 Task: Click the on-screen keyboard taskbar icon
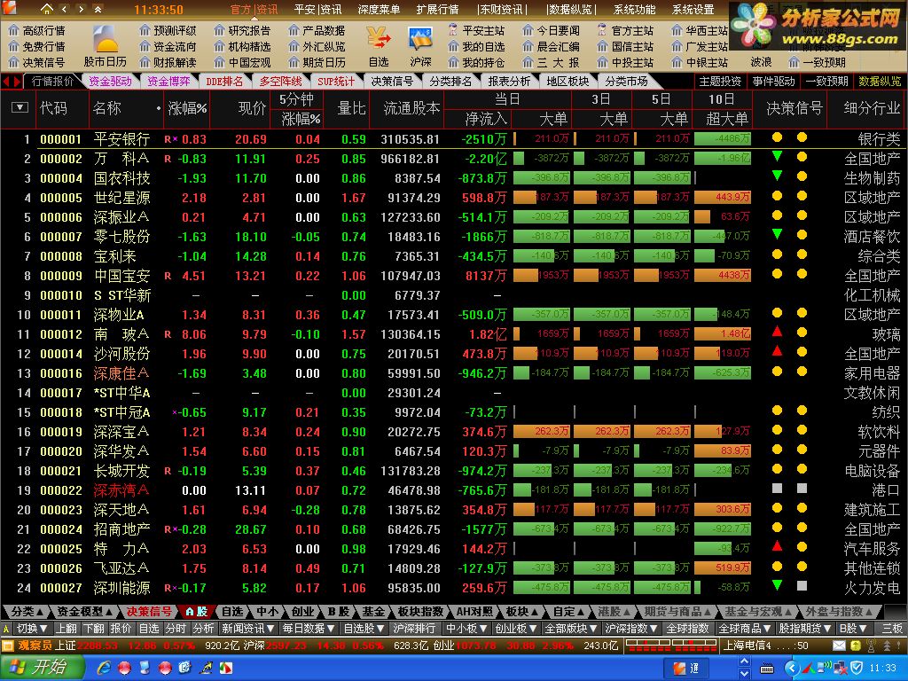click(767, 669)
